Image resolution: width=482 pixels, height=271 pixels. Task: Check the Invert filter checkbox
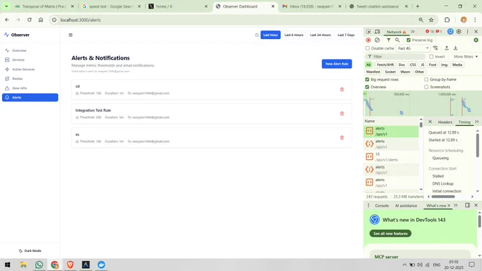(431, 57)
